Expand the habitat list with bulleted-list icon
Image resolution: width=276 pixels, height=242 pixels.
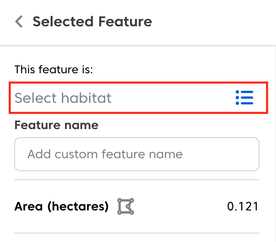(244, 98)
